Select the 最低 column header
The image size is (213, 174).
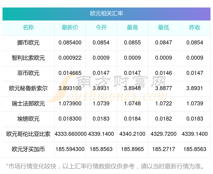coord(163,28)
